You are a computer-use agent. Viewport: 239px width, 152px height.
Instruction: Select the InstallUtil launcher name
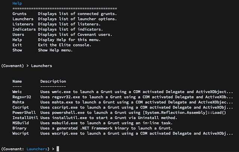25,118
